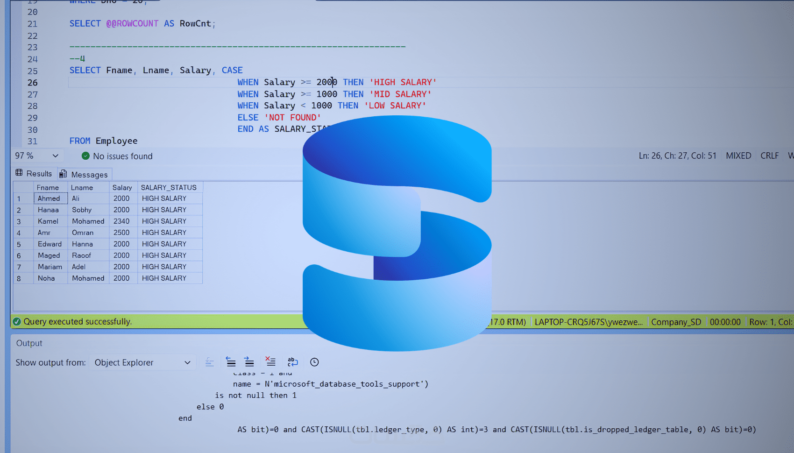Screen dimensions: 794x453
Task: Go to next message in Output toolbar
Action: point(249,362)
